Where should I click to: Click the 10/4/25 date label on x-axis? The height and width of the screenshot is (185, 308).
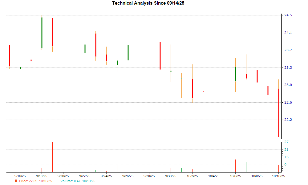(x=214, y=176)
